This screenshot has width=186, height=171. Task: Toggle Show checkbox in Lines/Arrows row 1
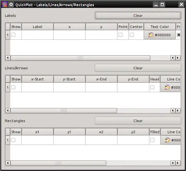pos(13,87)
